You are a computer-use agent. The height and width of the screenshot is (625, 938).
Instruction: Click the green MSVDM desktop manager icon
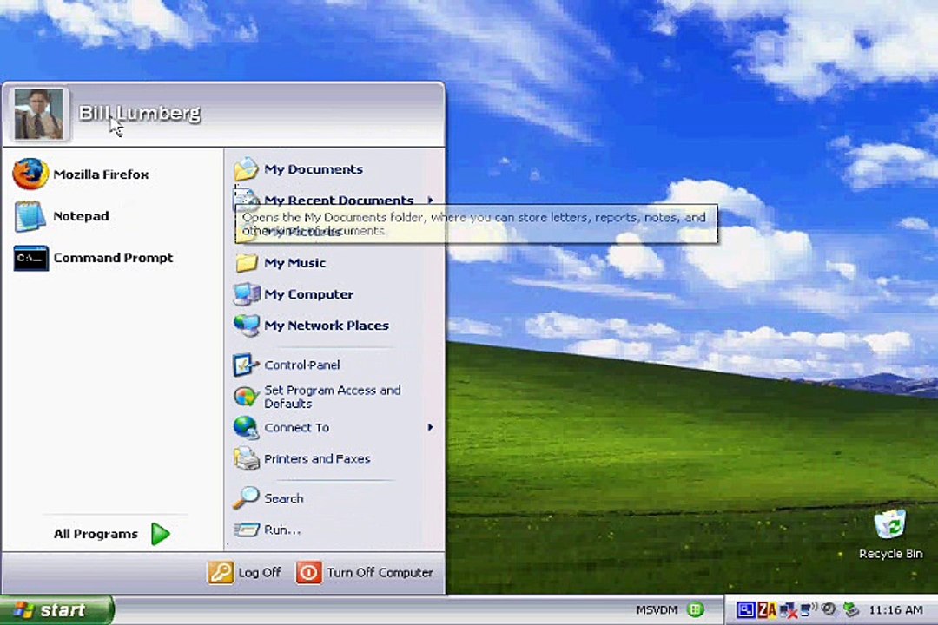point(695,610)
